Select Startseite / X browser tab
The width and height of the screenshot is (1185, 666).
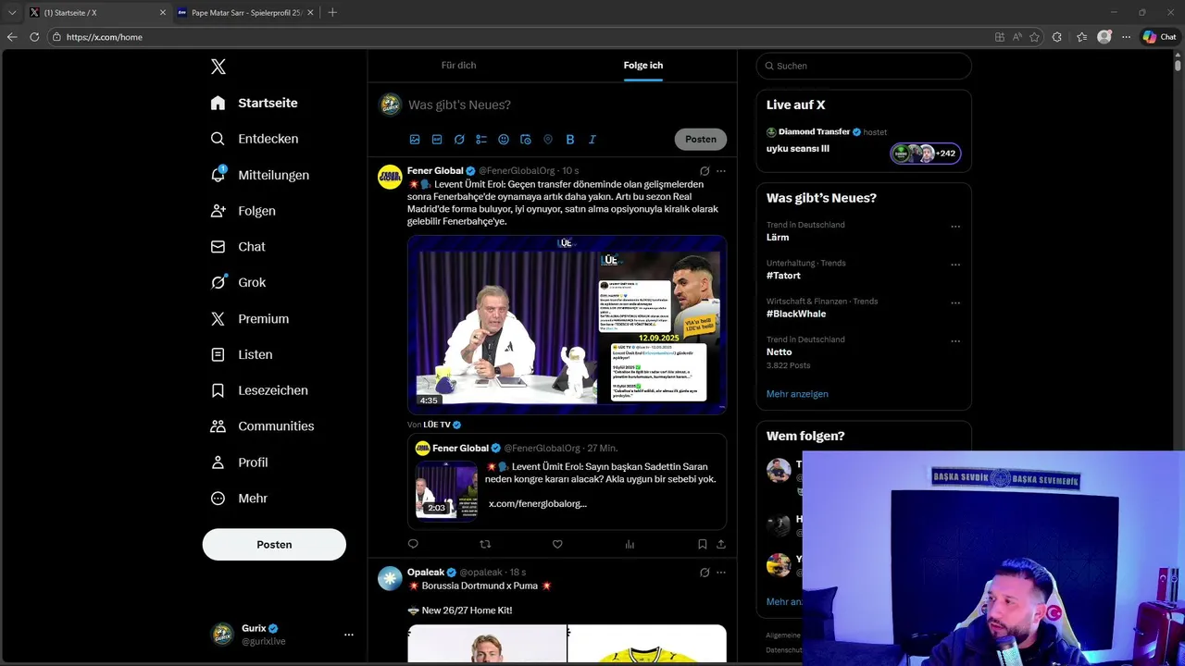(x=97, y=13)
